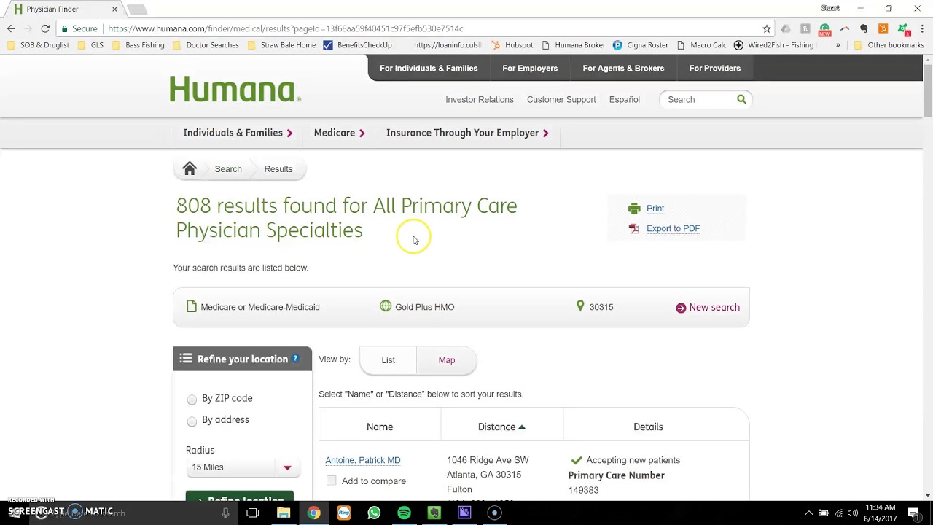Click the Secure padlock icon
The width and height of the screenshot is (933, 525).
[x=64, y=28]
